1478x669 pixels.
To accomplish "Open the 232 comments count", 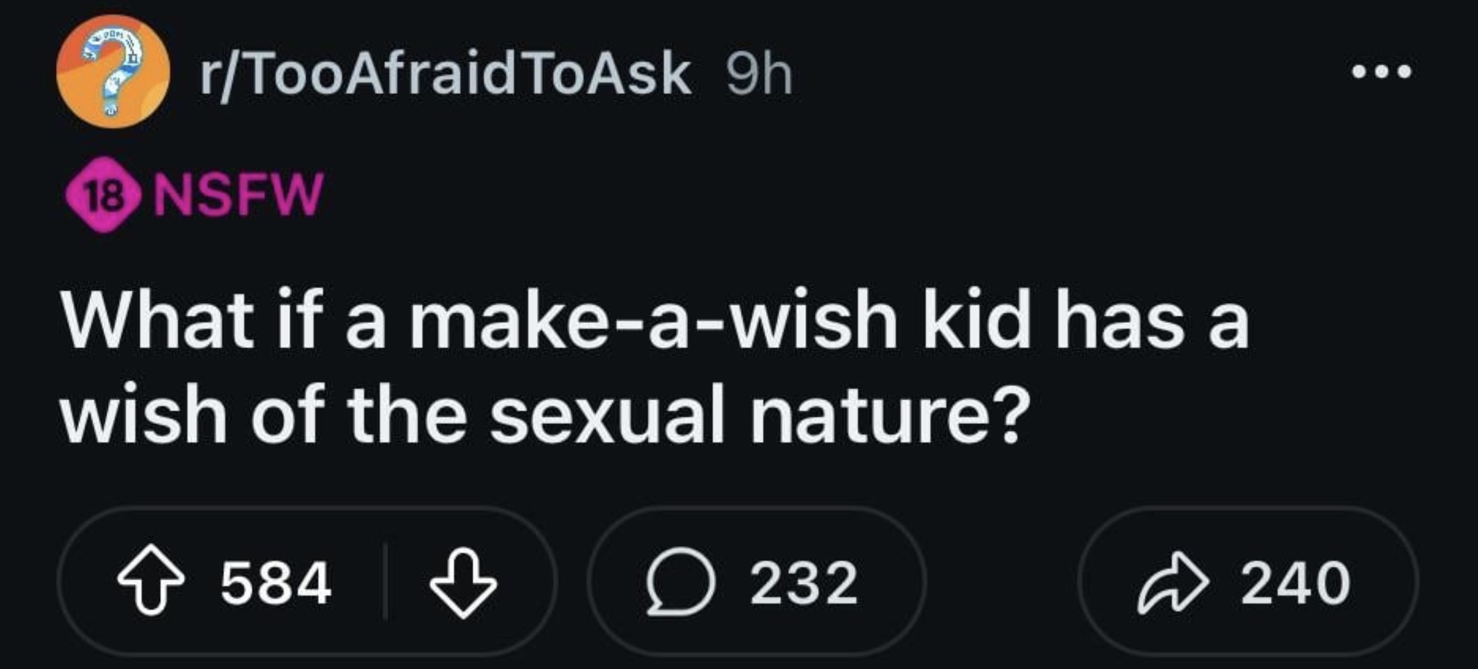I will pyautogui.click(x=804, y=583).
